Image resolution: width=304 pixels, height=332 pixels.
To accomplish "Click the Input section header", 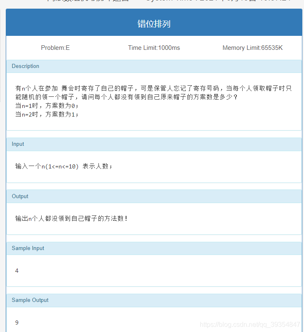I will point(154,144).
